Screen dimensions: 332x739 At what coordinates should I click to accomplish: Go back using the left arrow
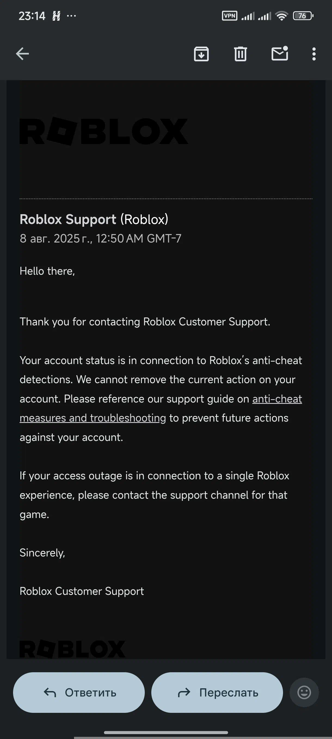(22, 54)
